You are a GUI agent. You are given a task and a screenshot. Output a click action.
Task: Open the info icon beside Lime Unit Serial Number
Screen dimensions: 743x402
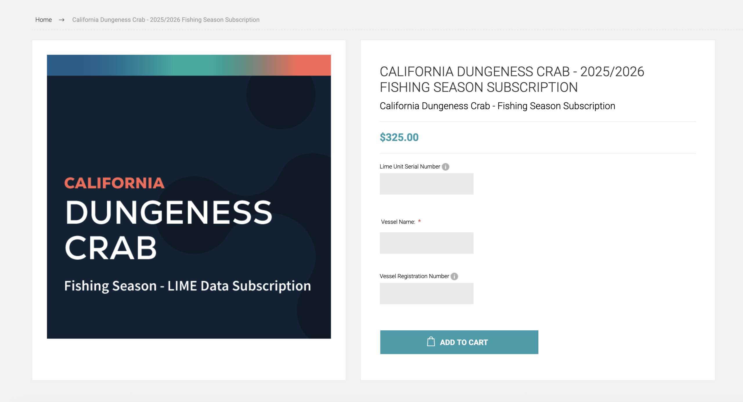[x=446, y=167]
